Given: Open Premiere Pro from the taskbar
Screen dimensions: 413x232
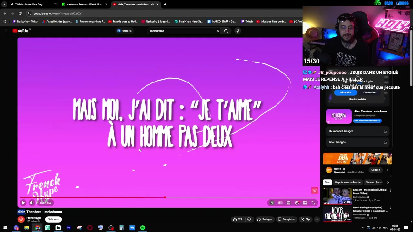Looking at the screenshot, I should point(69,228).
